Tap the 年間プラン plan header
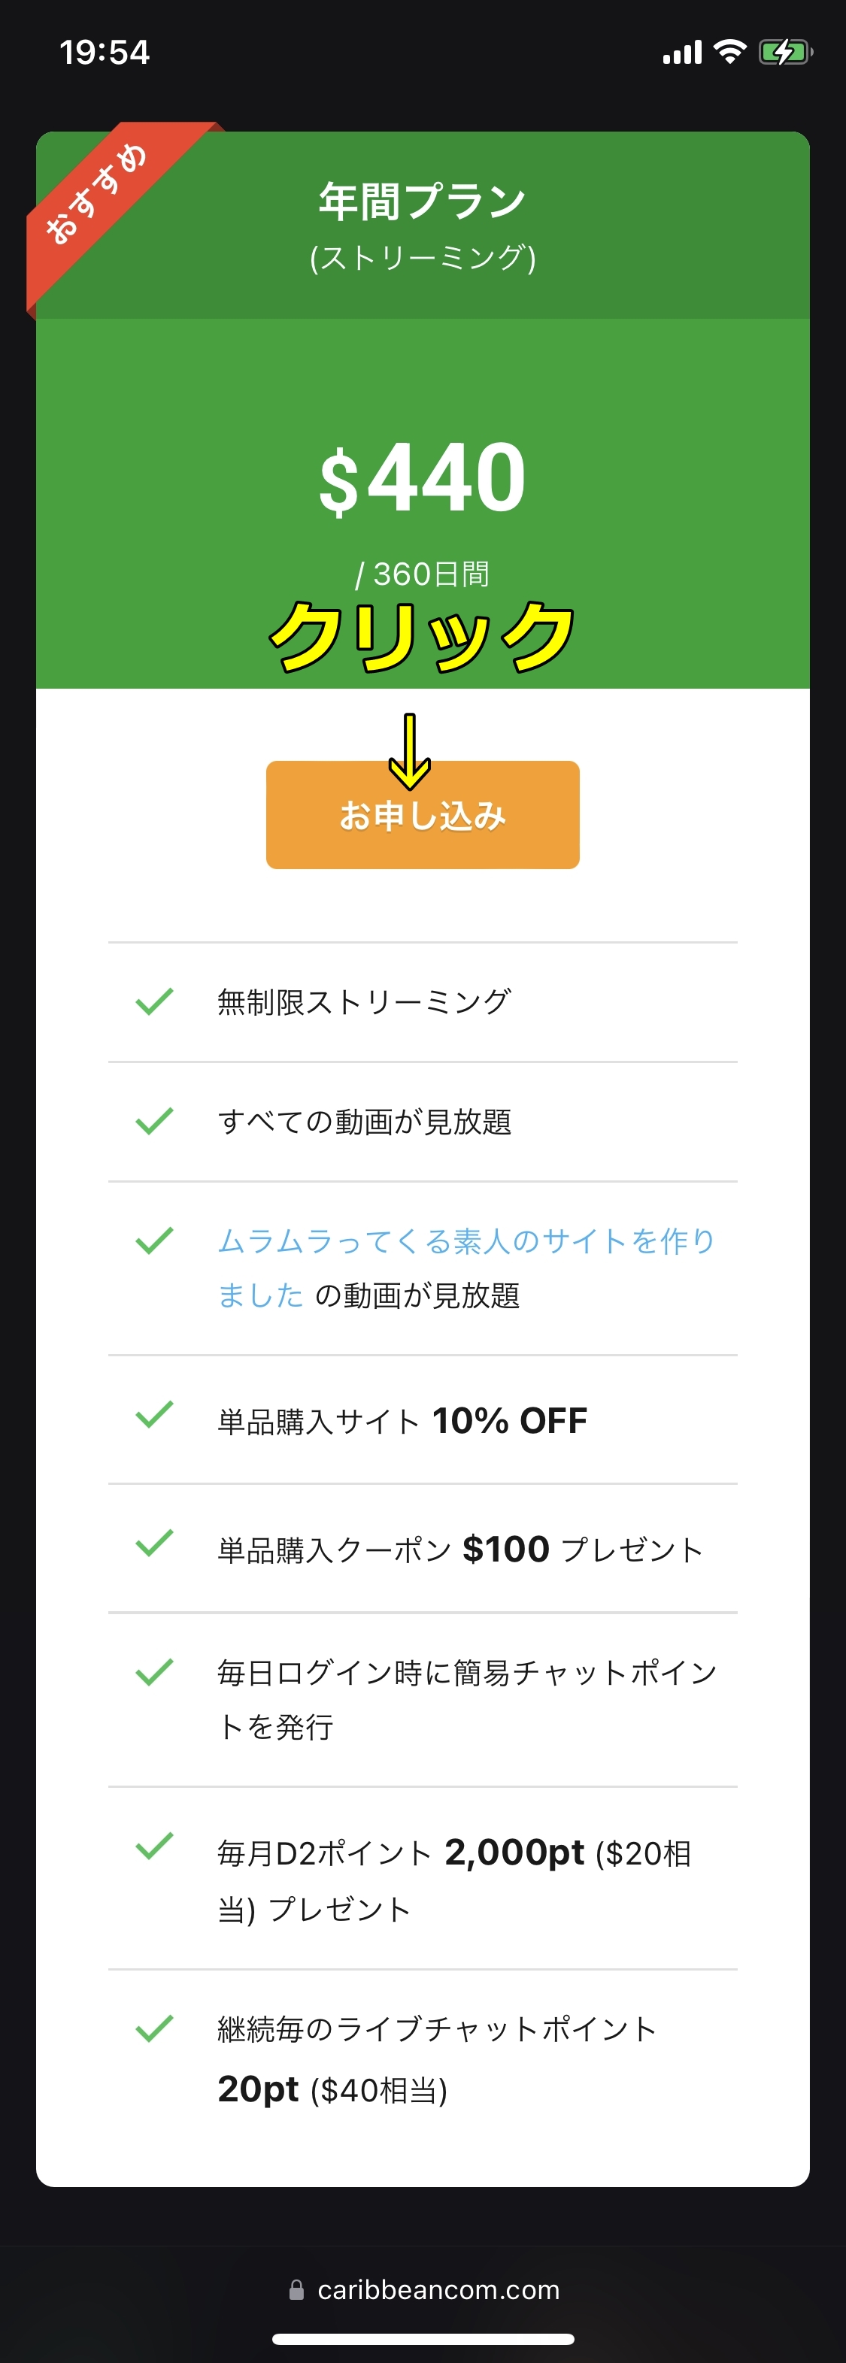This screenshot has height=2363, width=846. pos(422,201)
